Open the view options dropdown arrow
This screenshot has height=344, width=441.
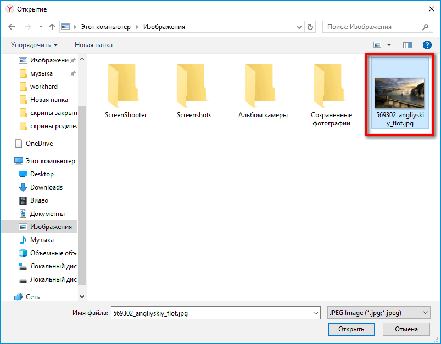pos(389,45)
